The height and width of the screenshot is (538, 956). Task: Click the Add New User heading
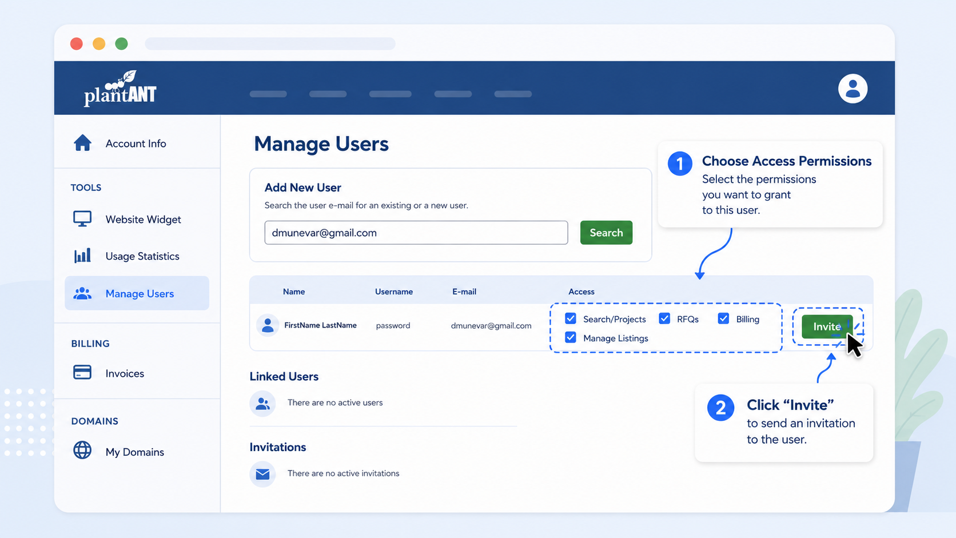tap(302, 188)
